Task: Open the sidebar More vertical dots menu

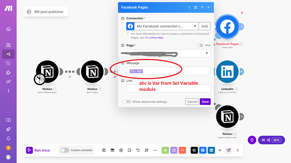Action: tap(8, 91)
